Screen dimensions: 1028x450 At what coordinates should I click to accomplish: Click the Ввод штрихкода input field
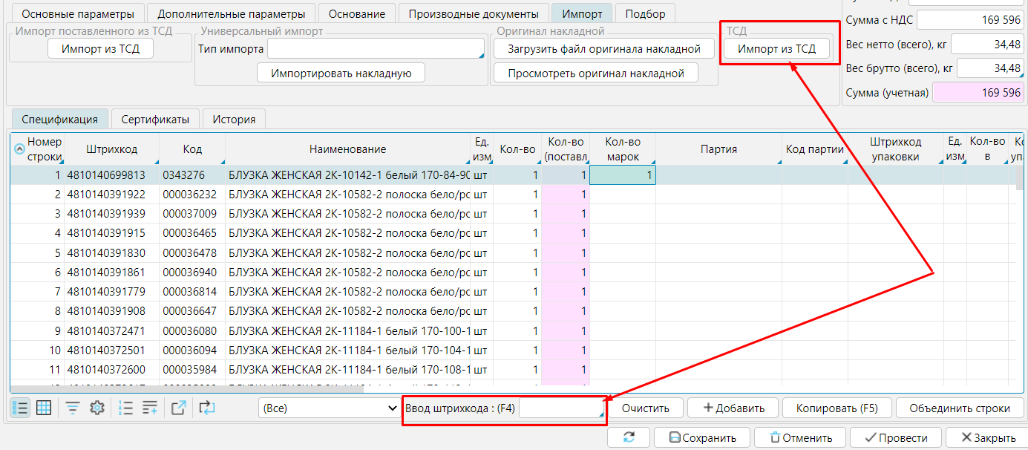click(x=561, y=408)
